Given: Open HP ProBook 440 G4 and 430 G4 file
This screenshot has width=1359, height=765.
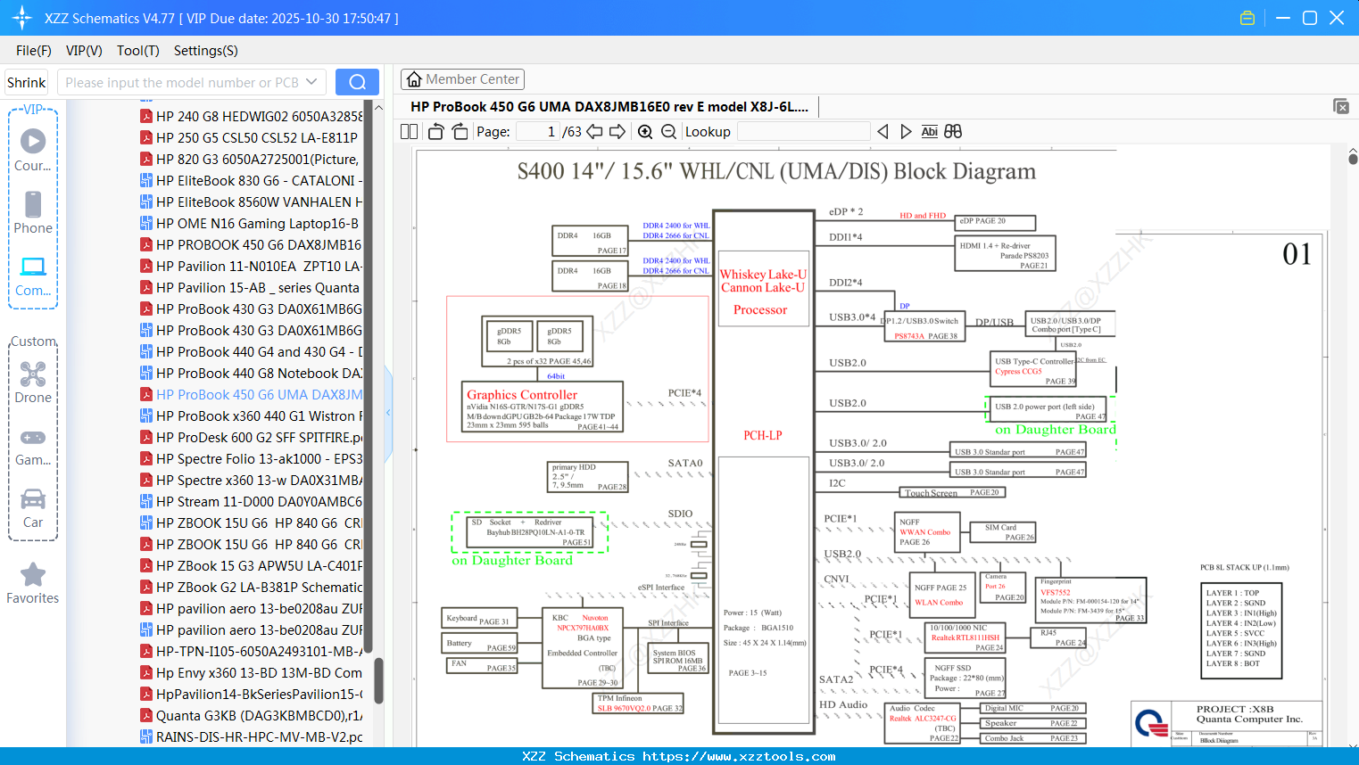Looking at the screenshot, I should pyautogui.click(x=251, y=351).
